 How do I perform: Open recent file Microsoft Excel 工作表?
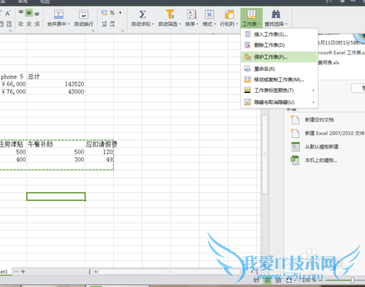click(x=342, y=53)
